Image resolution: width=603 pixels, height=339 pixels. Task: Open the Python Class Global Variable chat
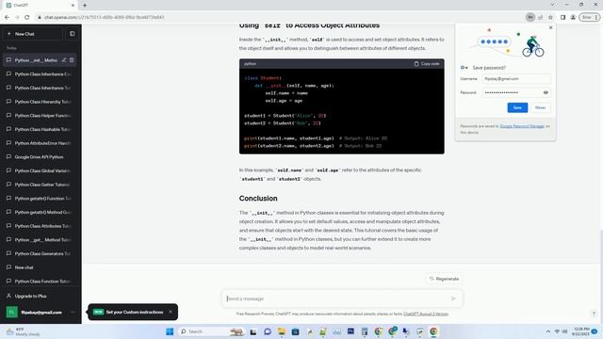(40, 170)
